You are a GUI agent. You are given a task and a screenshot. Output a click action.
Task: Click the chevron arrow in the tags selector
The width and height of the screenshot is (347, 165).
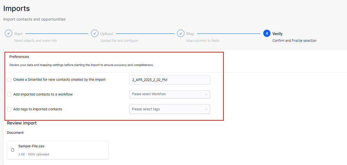tap(206, 109)
